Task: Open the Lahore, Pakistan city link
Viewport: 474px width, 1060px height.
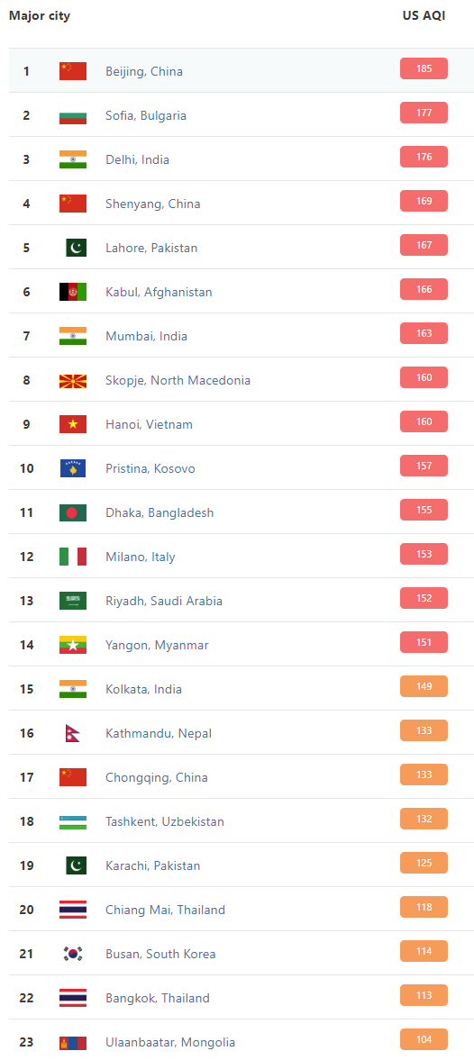Action: click(151, 248)
